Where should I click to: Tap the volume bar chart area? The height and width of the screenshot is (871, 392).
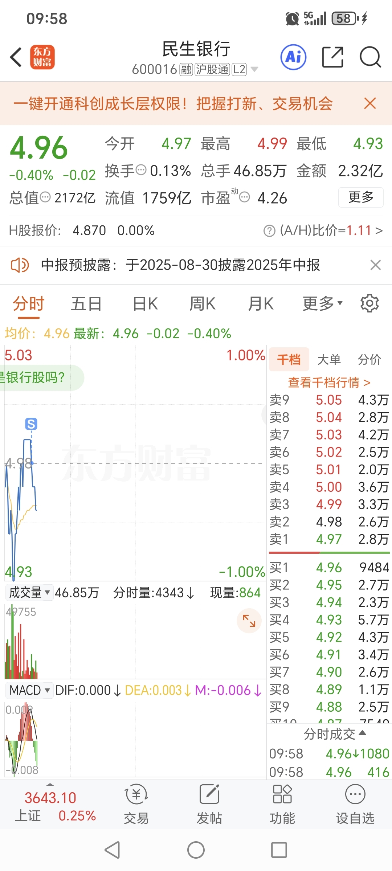point(135,641)
